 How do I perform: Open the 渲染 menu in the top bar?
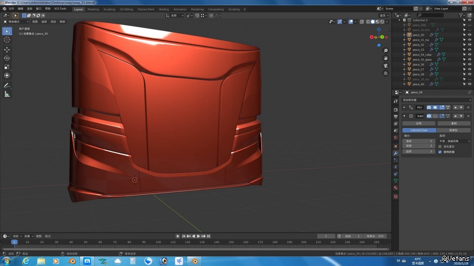tap(30, 8)
